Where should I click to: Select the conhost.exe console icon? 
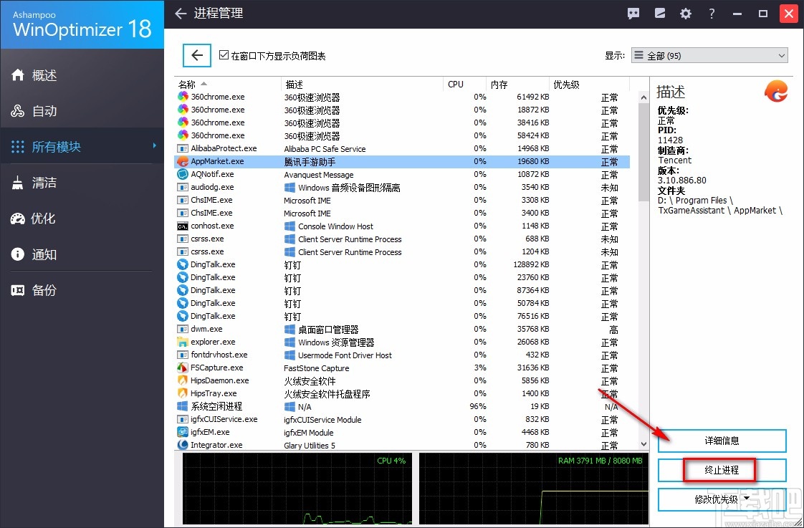[x=183, y=226]
